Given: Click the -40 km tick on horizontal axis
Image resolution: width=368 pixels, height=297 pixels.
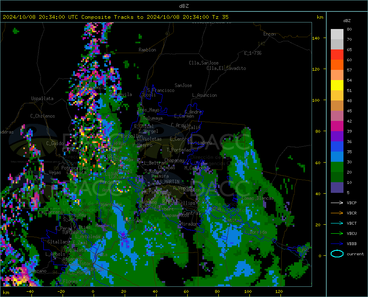Looking at the screenshot, I should click(30, 291).
